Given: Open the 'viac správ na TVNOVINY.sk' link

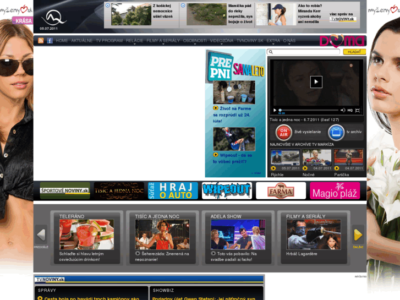Looking at the screenshot, I should (x=342, y=17).
